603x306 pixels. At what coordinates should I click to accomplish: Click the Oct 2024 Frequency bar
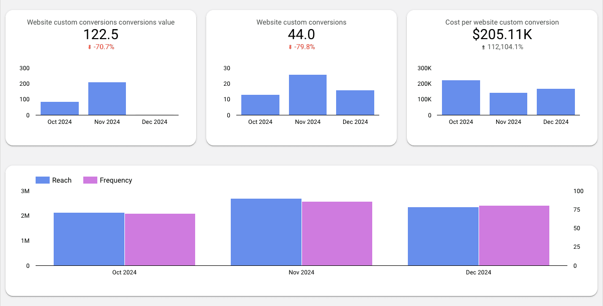click(160, 240)
